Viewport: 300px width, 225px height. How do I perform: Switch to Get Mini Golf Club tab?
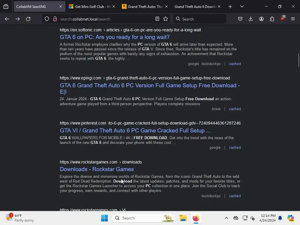point(92,7)
